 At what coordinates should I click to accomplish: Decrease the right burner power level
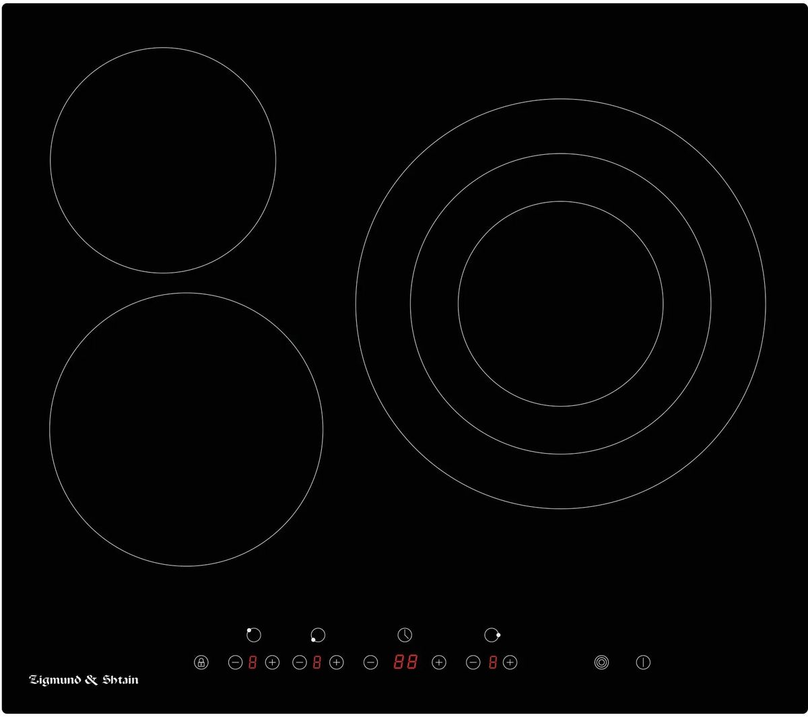[473, 662]
